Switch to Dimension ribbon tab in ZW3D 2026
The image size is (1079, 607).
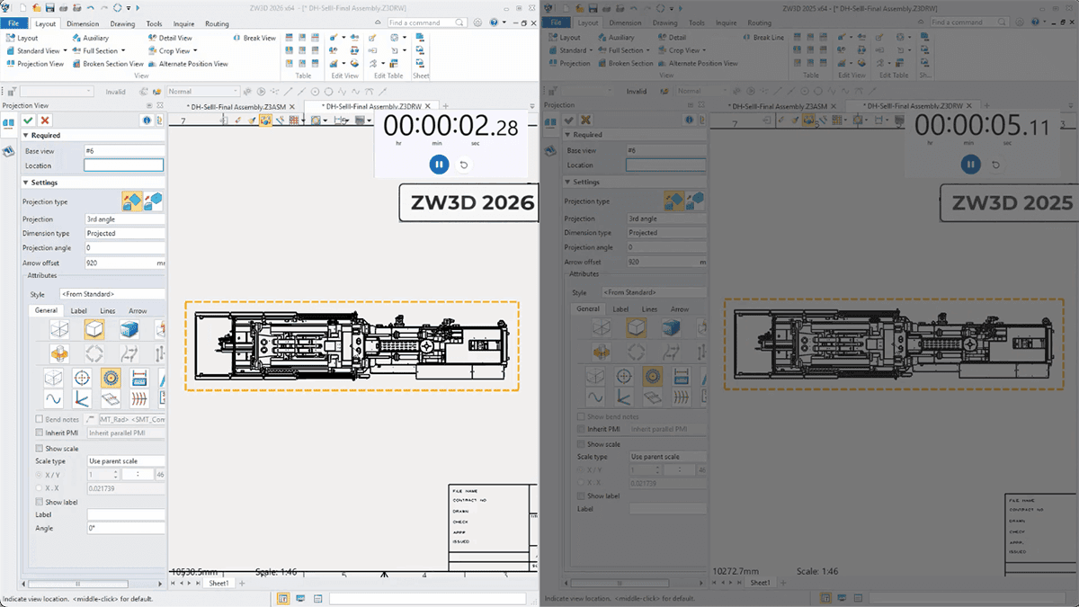84,22
